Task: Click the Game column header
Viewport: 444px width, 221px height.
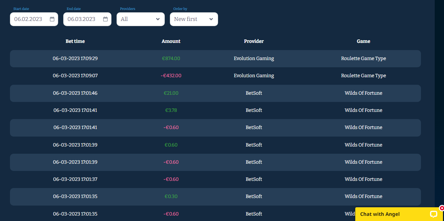Action: [363, 41]
